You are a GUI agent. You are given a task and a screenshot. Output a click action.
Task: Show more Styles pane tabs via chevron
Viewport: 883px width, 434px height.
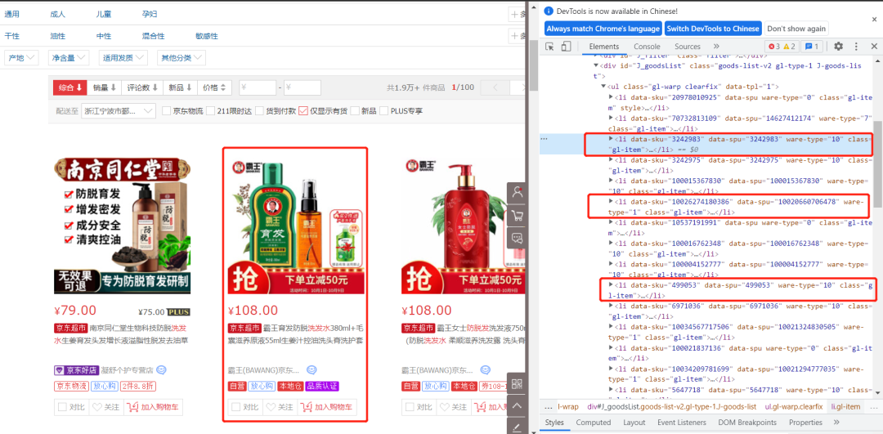click(836, 423)
